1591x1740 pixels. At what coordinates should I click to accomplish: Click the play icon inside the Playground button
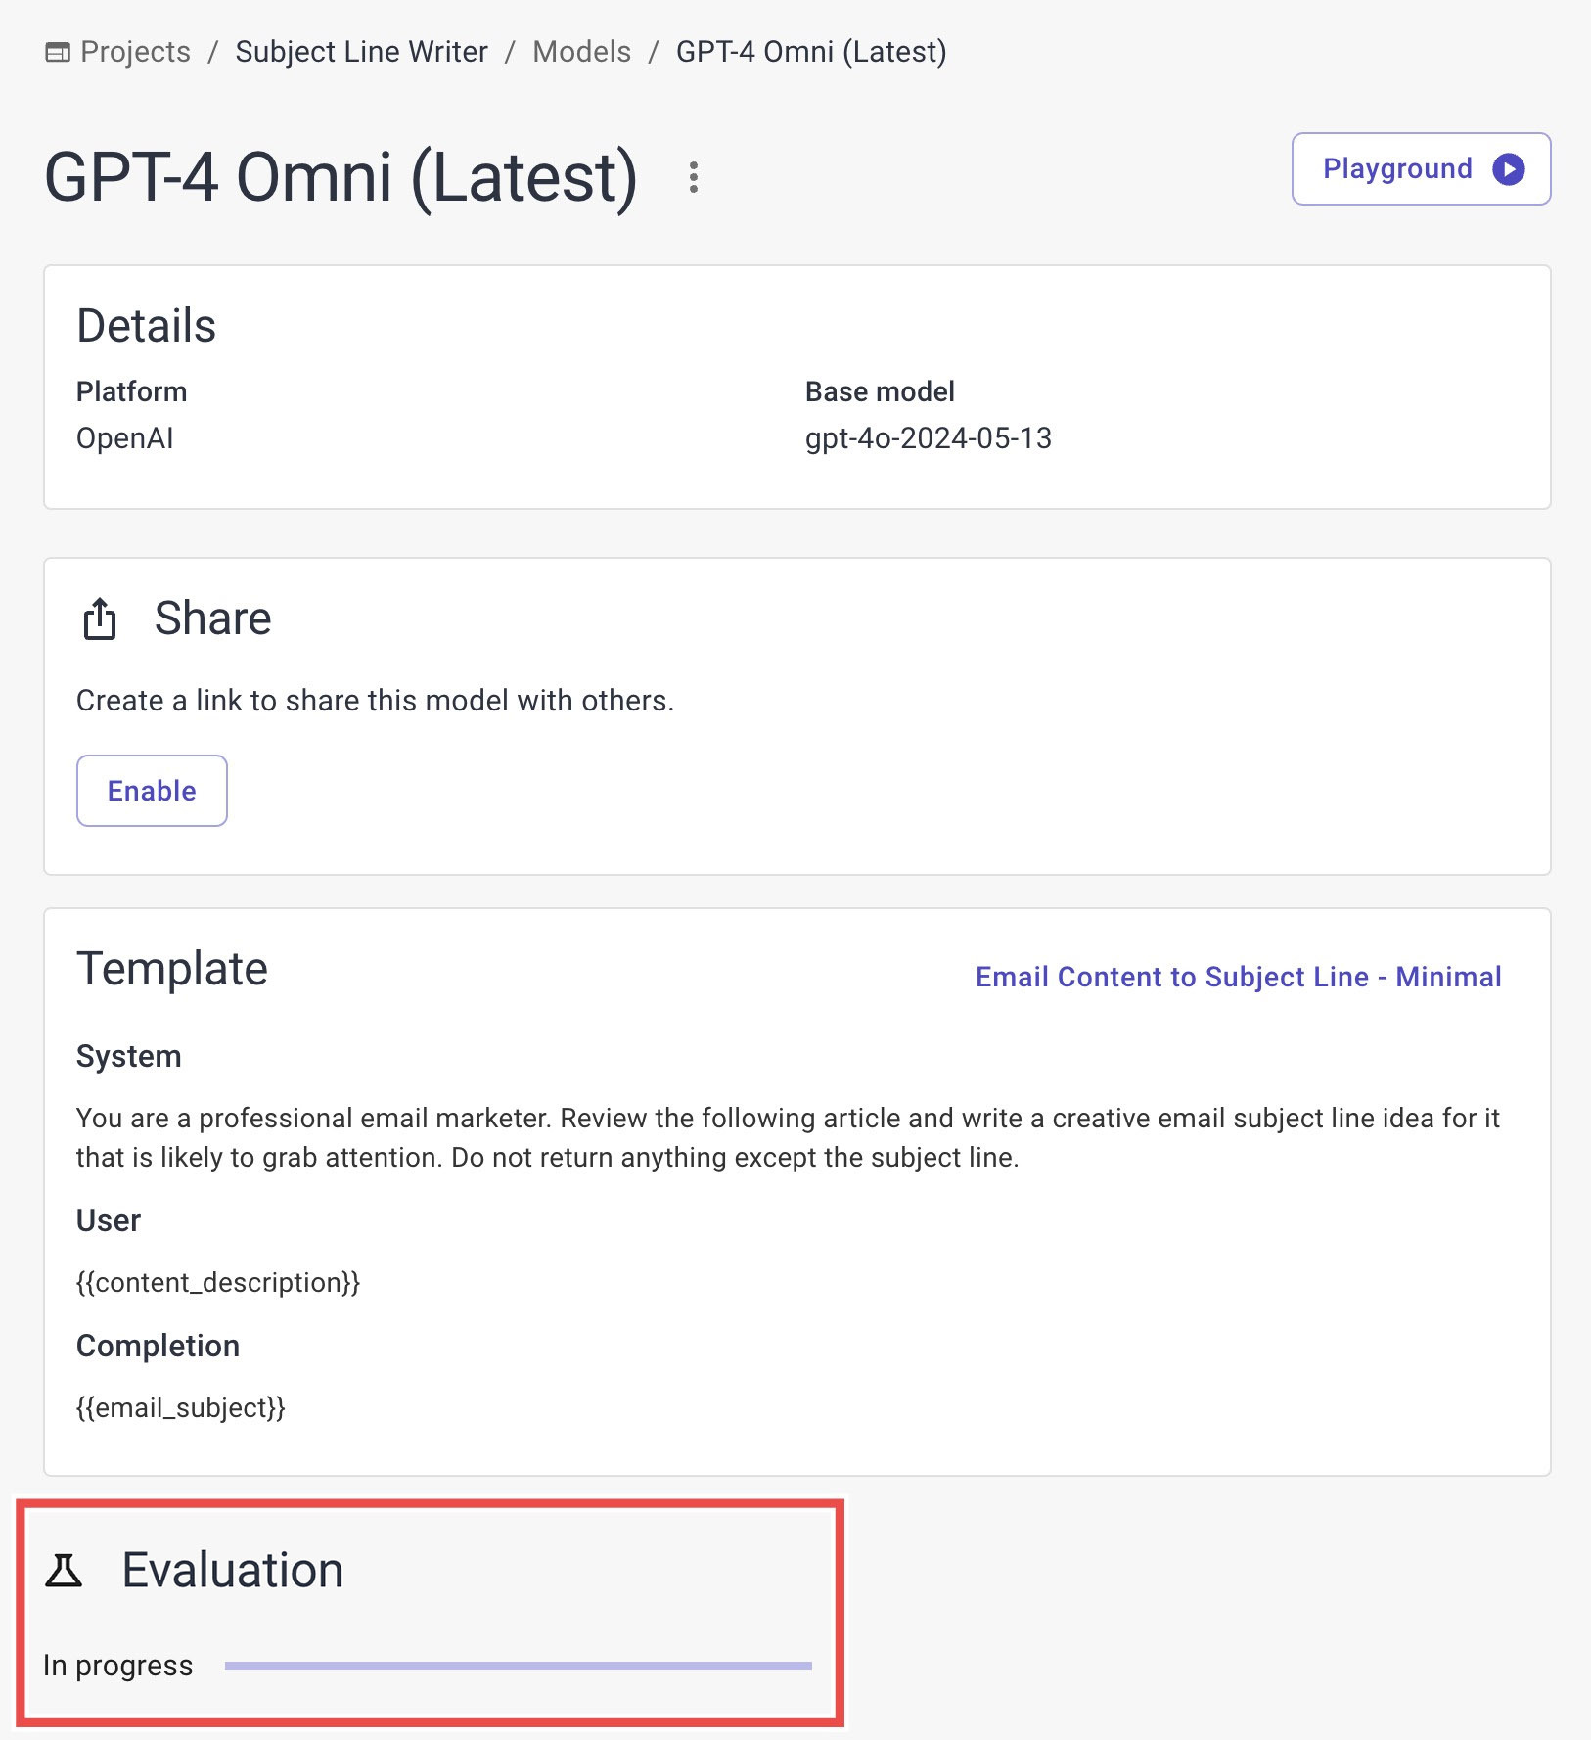click(x=1508, y=169)
